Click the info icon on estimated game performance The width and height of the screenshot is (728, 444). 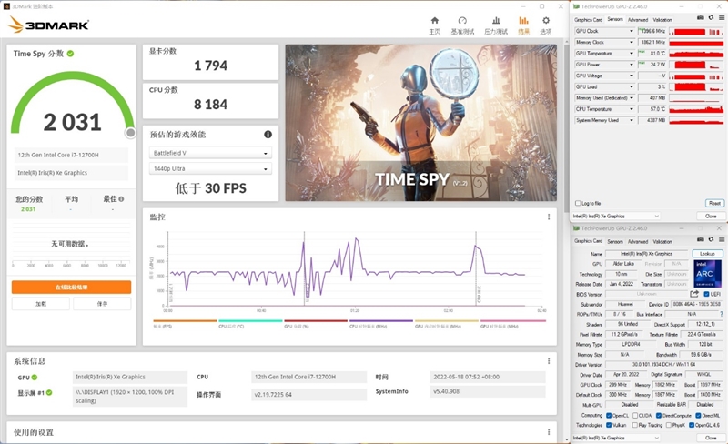[268, 135]
